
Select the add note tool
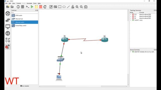click(51, 7)
